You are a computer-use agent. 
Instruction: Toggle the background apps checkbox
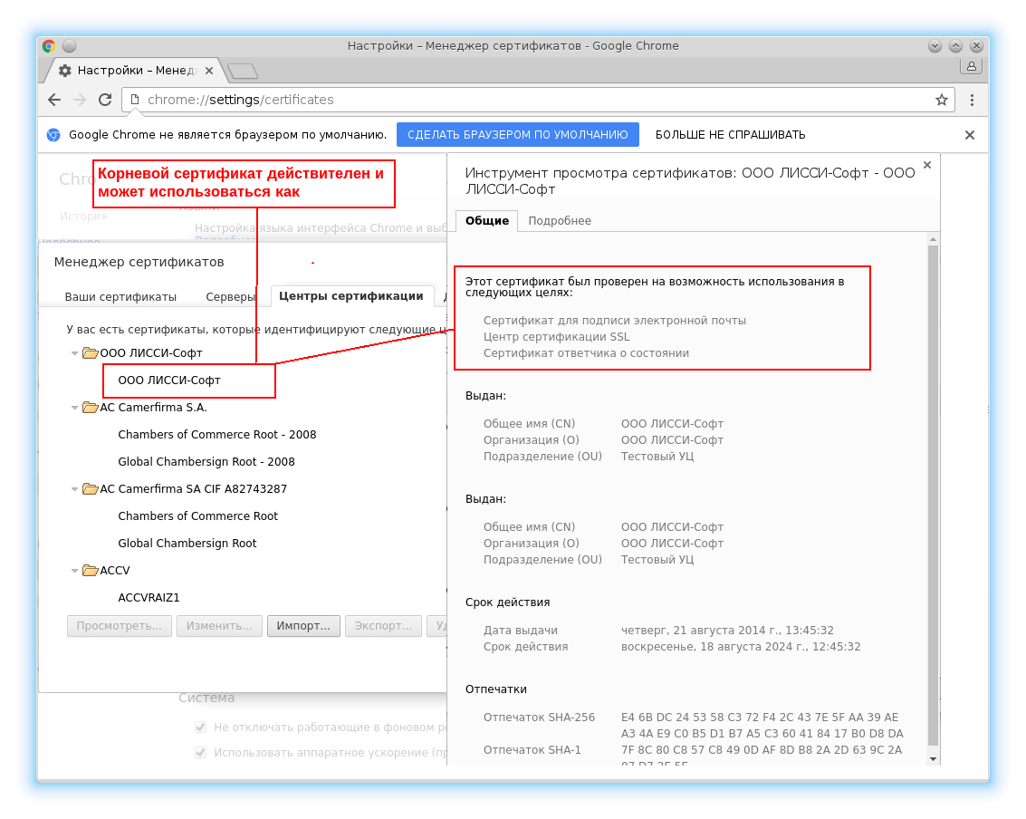(201, 727)
